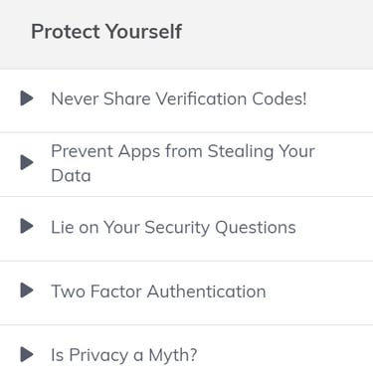The height and width of the screenshot is (384, 373).
Task: Expand the 'Is Privacy a Myth?' arrow
Action: click(27, 354)
